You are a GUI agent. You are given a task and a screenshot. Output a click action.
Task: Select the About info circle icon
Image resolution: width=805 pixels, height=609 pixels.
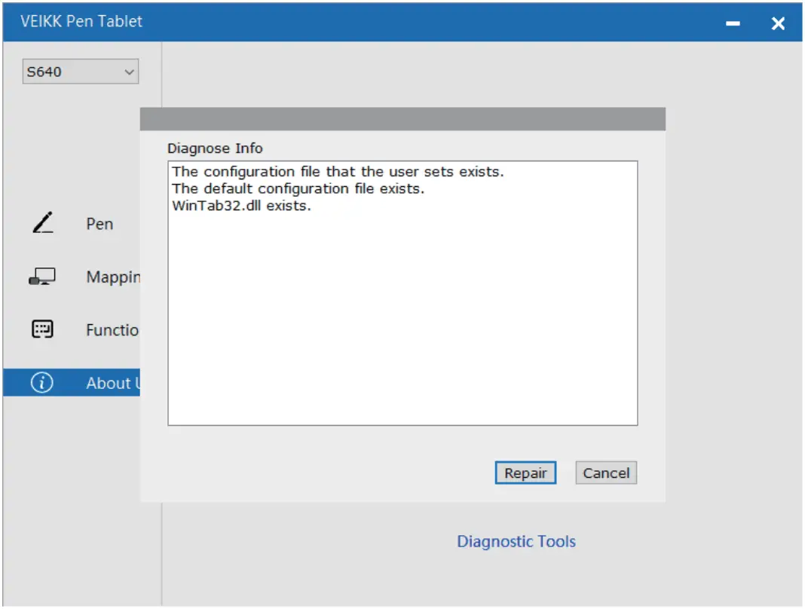coord(41,383)
